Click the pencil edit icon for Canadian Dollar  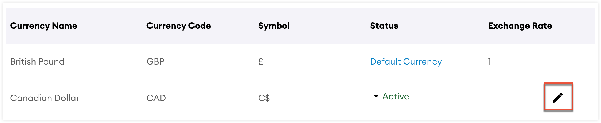coord(558,98)
